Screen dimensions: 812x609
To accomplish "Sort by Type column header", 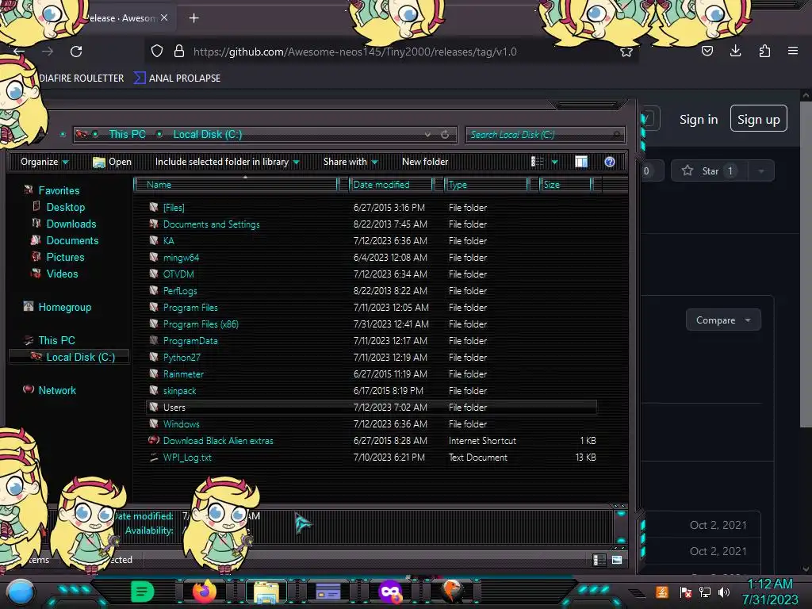I will pos(487,185).
